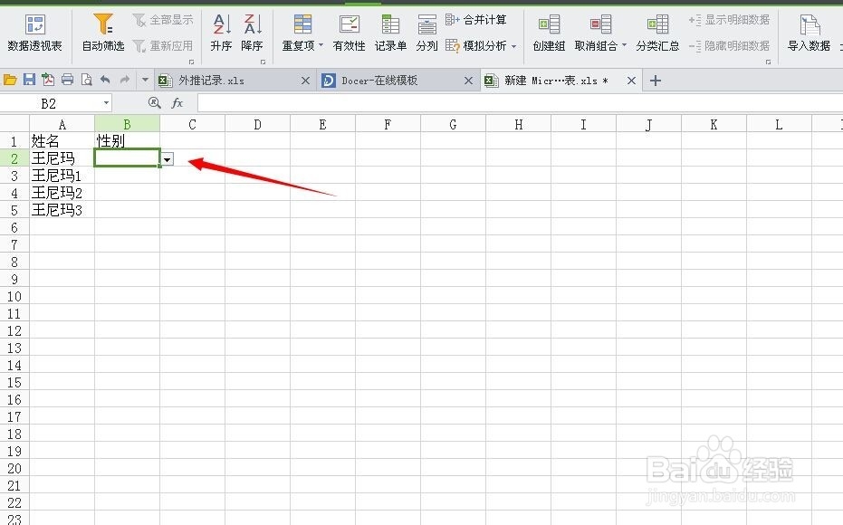The height and width of the screenshot is (525, 843).
Task: Click the fx insert function icon
Action: pyautogui.click(x=177, y=102)
